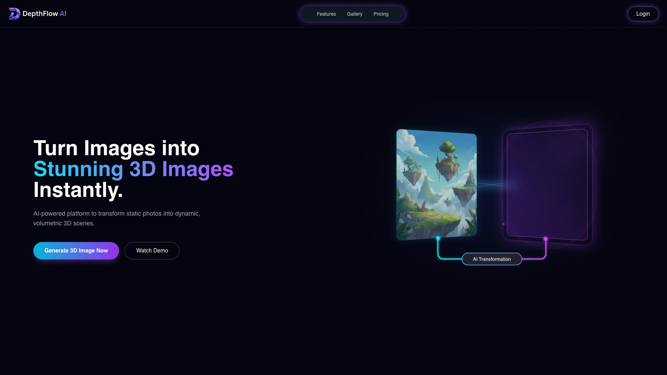
Task: Click the empty purple 3D output frame
Action: 547,184
